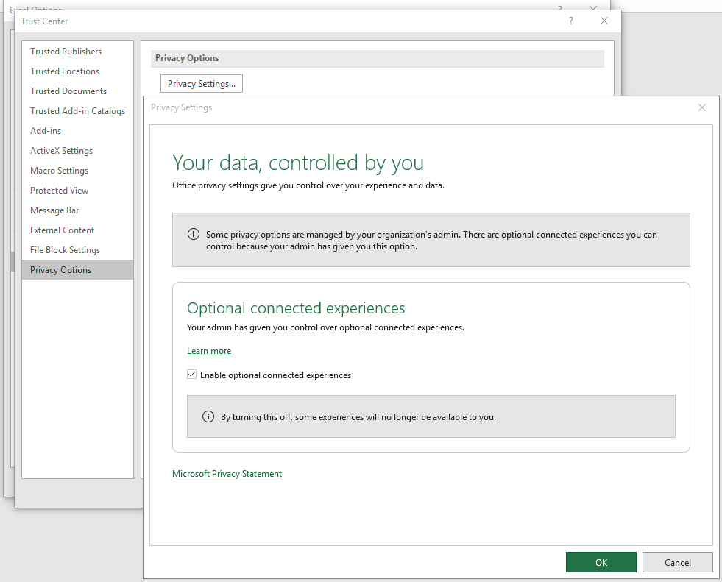Image resolution: width=722 pixels, height=582 pixels.
Task: Uncheck Enable optional connected experiences
Action: [191, 375]
